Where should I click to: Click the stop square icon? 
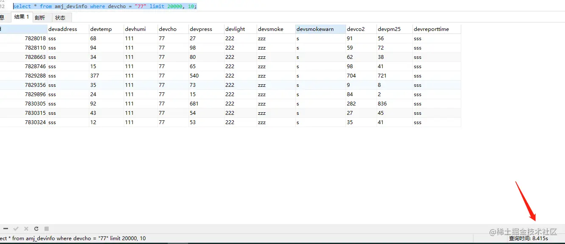point(47,229)
